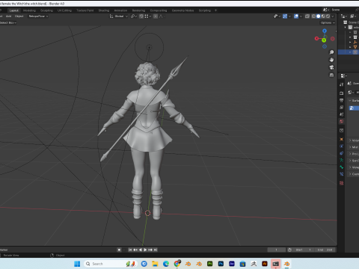Click blue Z axis on navigation gizmo
The height and width of the screenshot is (269, 359).
325,31
